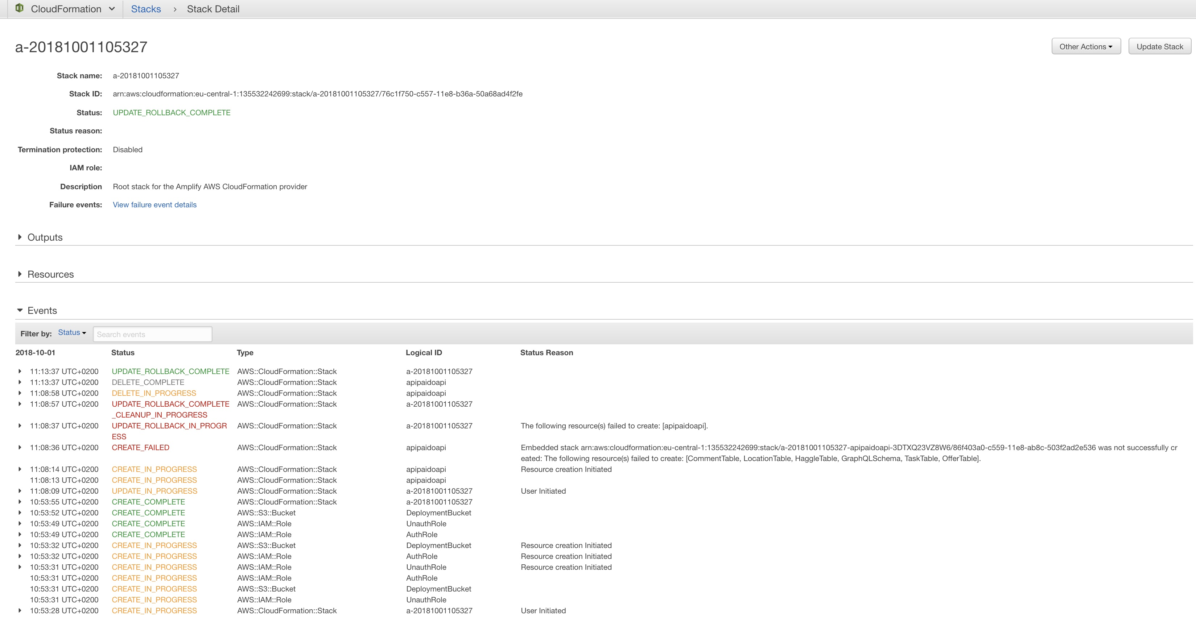The image size is (1196, 635).
Task: Click the CloudFormation service icon
Action: point(19,8)
